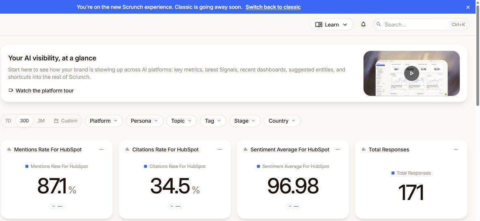
Task: Click the blue Total Responses legend swatch
Action: tap(393, 173)
